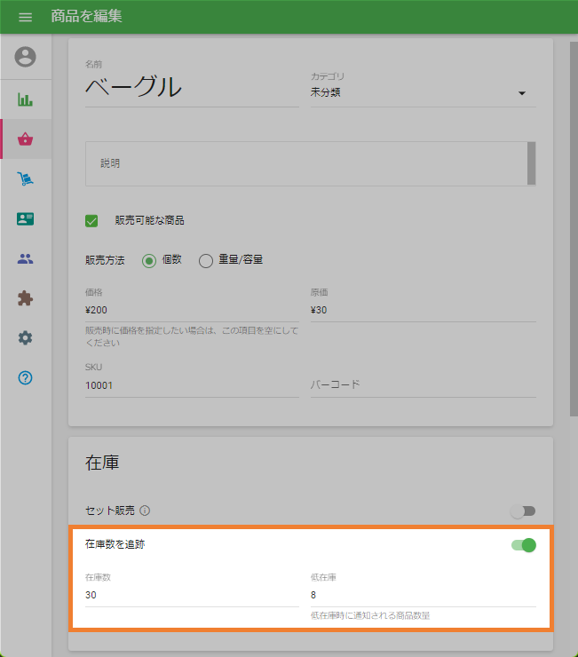Open the integrations puzzle piece icon

[25, 298]
